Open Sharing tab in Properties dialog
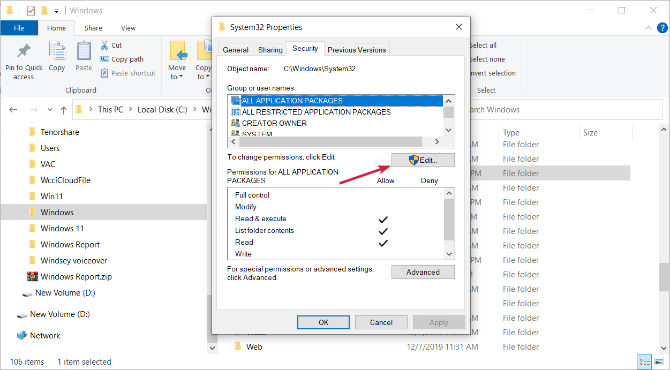This screenshot has width=670, height=370. pyautogui.click(x=270, y=50)
